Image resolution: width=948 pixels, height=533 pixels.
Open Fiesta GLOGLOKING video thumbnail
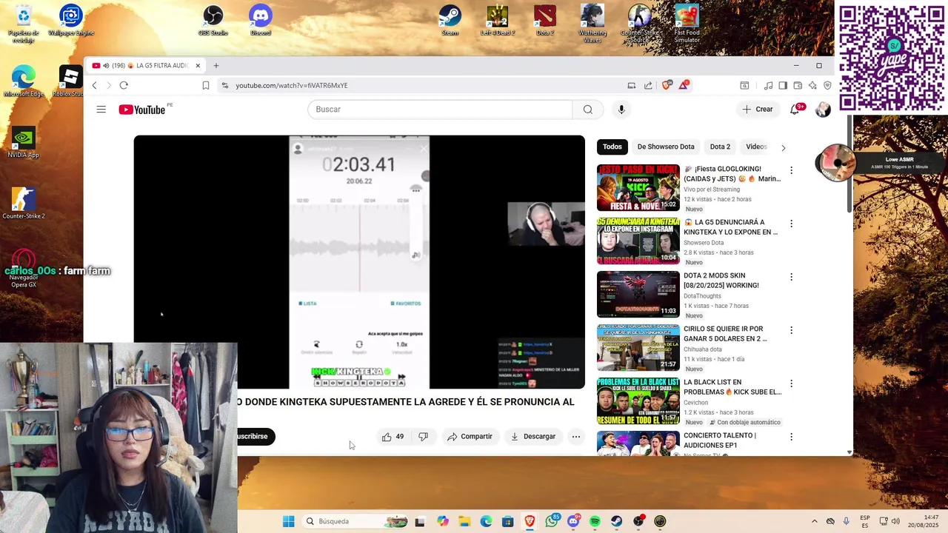pos(638,188)
